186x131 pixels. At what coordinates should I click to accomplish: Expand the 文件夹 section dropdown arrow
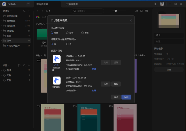point(11,11)
